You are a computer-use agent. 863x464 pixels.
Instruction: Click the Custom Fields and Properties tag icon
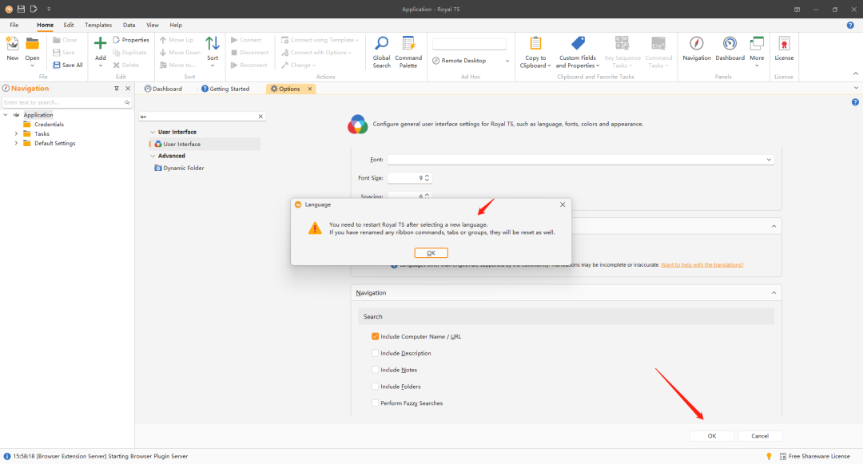[x=578, y=43]
